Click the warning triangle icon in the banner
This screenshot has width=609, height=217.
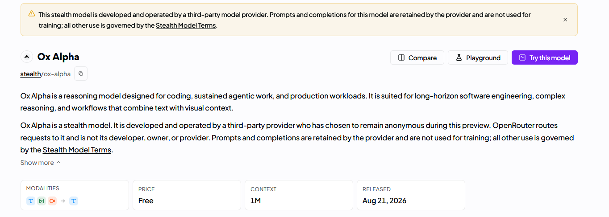coord(31,14)
